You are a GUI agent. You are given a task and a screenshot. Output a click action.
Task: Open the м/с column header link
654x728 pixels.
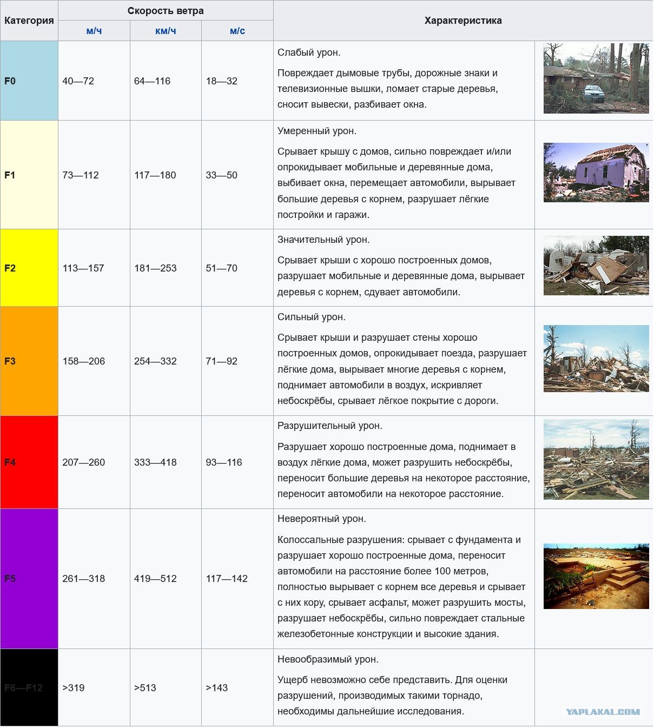[x=237, y=31]
